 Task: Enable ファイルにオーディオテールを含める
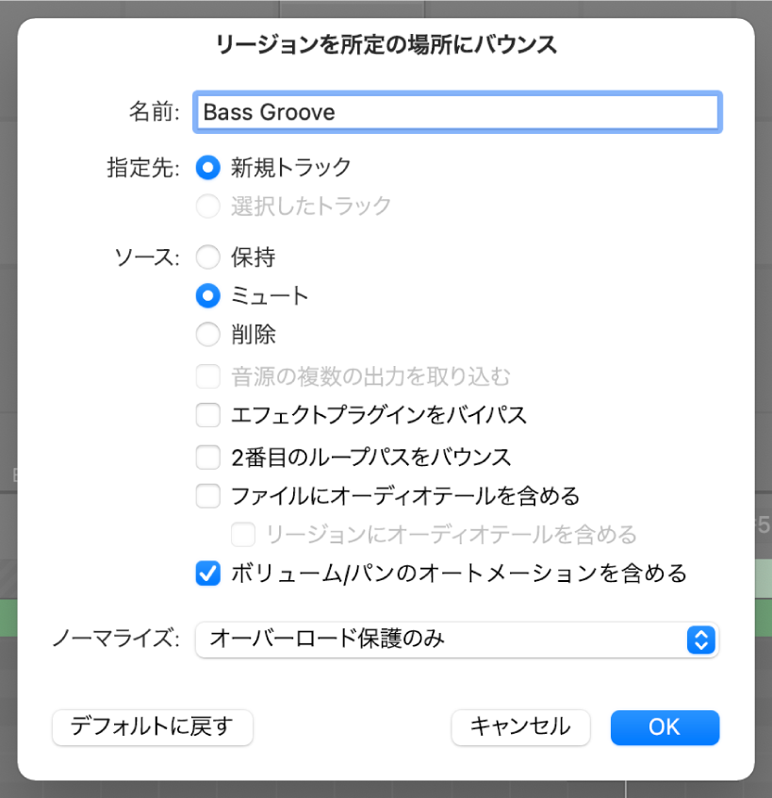(207, 495)
